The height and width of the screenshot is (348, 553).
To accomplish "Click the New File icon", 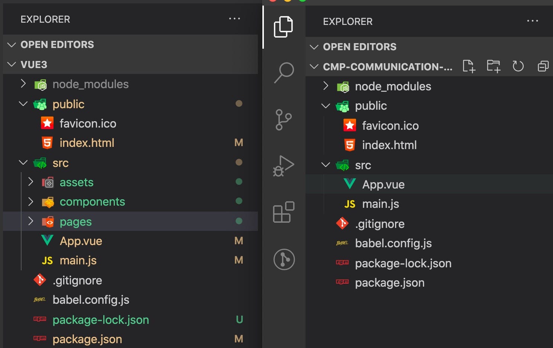I will (469, 67).
